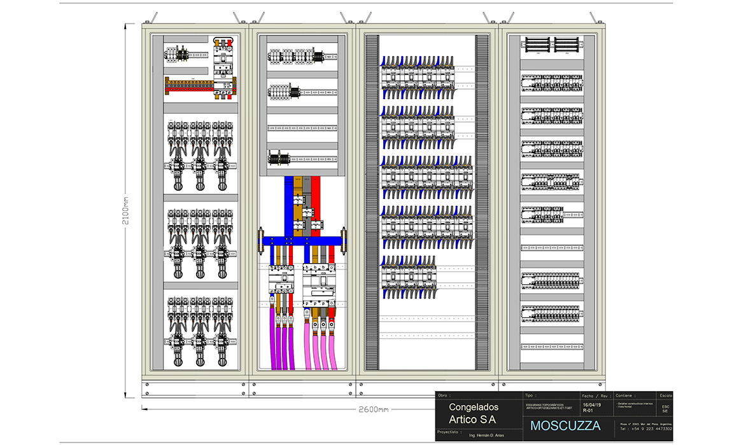Click the "Detalles constructivos internos" line
The width and height of the screenshot is (732, 445).
click(635, 404)
